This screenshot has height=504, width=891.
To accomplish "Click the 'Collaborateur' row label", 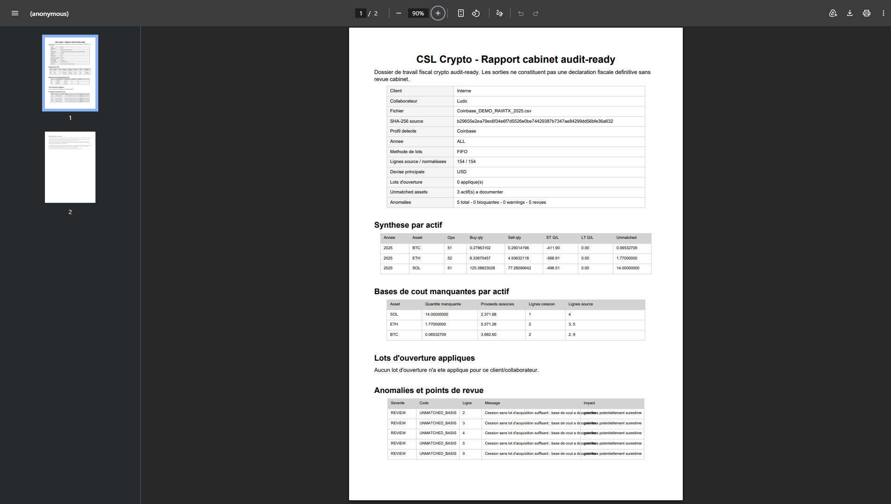I will pos(403,101).
